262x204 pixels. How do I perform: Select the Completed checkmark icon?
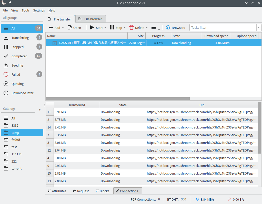tap(6, 56)
